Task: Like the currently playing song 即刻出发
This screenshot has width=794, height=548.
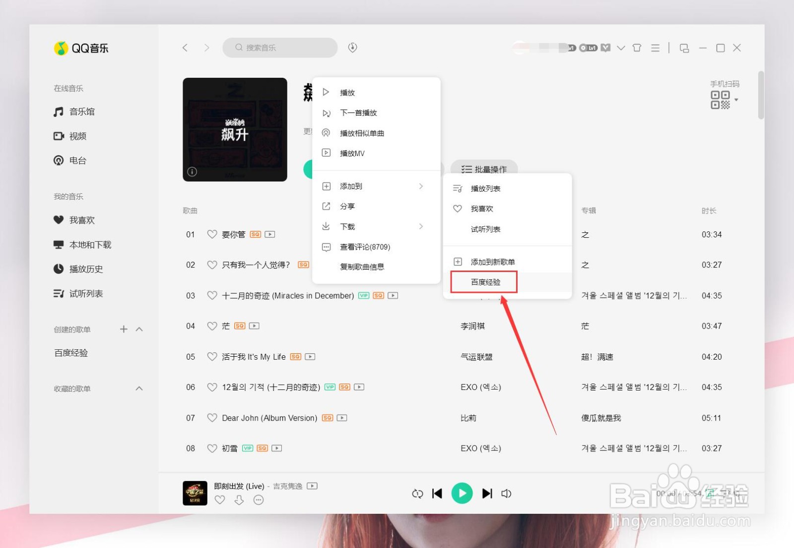Action: pyautogui.click(x=220, y=500)
